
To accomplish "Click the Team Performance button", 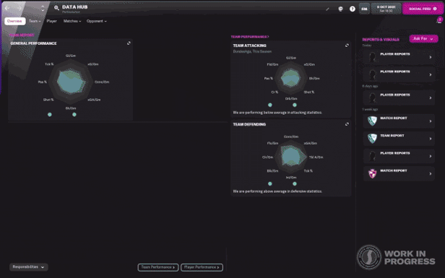I will point(158,267).
